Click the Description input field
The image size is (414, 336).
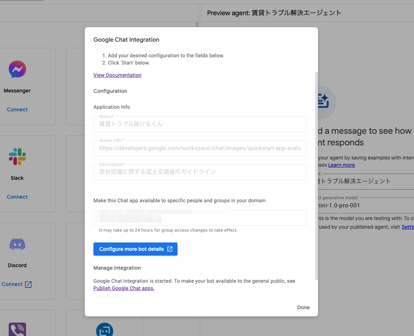pyautogui.click(x=200, y=172)
